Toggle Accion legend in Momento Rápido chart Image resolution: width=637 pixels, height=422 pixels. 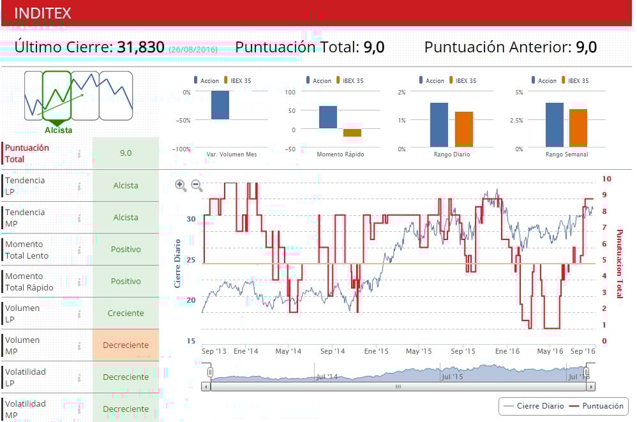pyautogui.click(x=319, y=80)
